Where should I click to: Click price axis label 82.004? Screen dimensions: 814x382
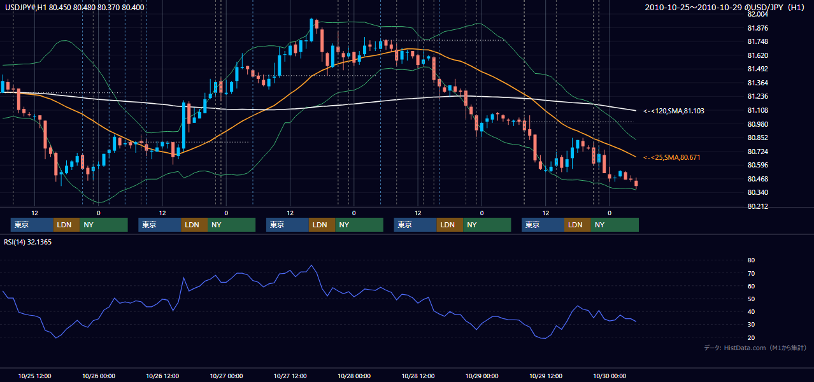[757, 14]
